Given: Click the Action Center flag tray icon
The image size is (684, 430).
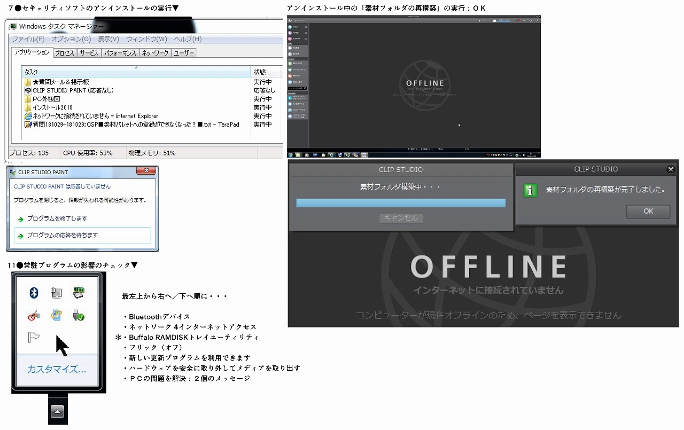Looking at the screenshot, I should coord(34,338).
